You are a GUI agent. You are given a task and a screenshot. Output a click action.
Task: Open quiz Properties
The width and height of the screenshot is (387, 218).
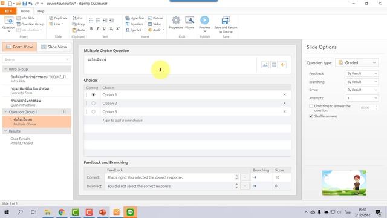tap(176, 23)
